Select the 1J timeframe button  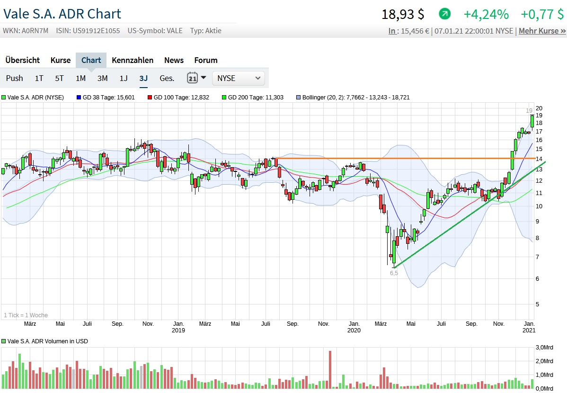coord(124,78)
